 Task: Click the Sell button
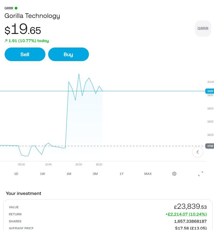25,54
